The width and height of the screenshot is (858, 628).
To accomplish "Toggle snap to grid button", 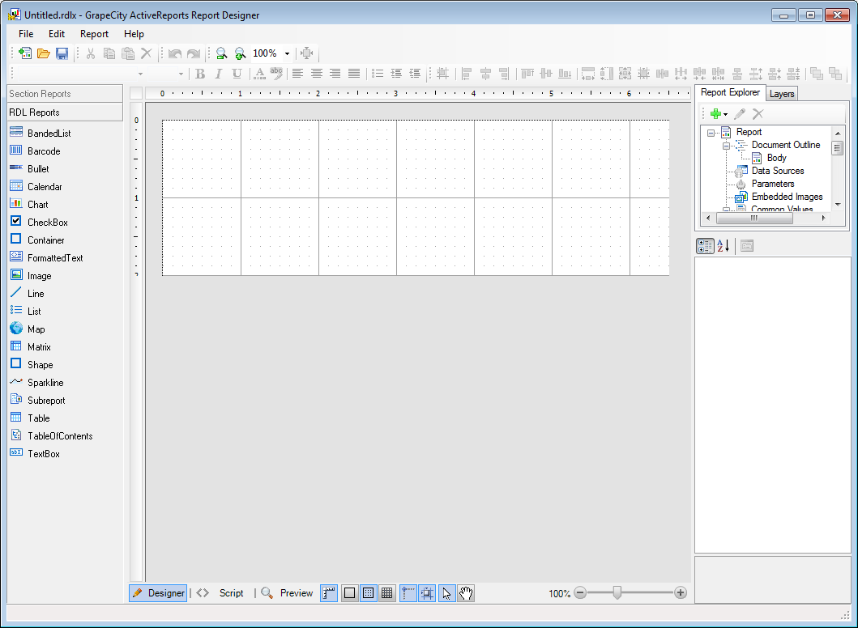I will pyautogui.click(x=427, y=593).
